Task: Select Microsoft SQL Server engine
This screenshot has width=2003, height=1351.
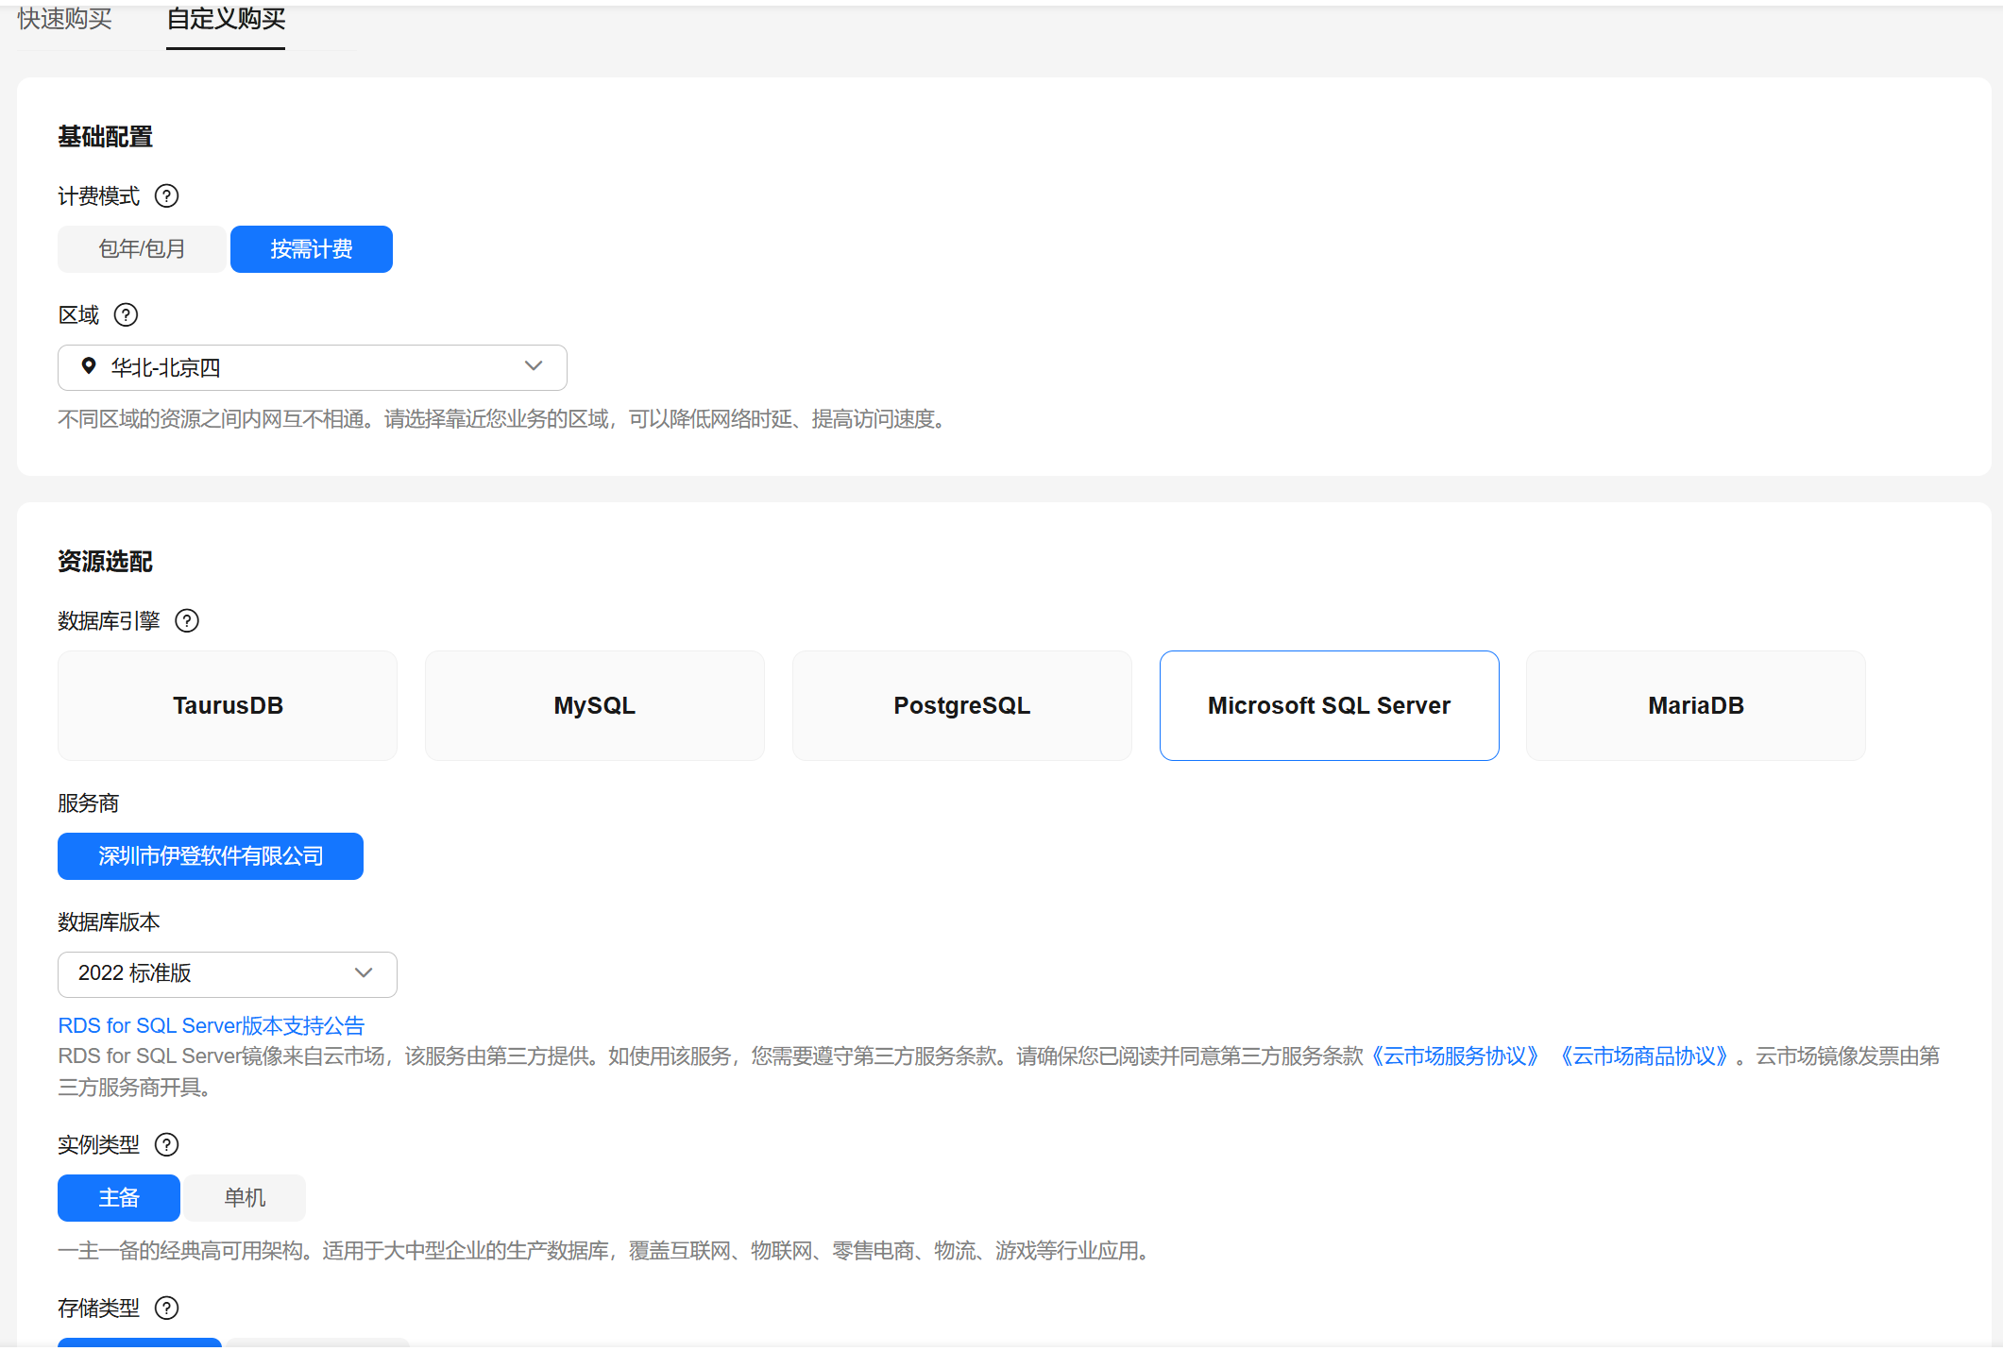Action: click(x=1330, y=706)
